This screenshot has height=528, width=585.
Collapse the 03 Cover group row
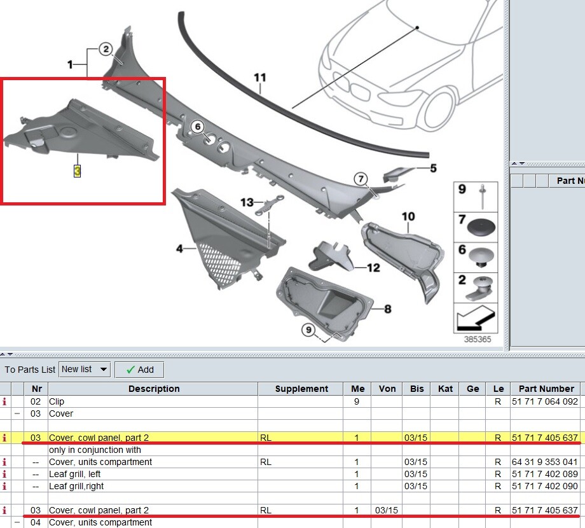point(17,413)
